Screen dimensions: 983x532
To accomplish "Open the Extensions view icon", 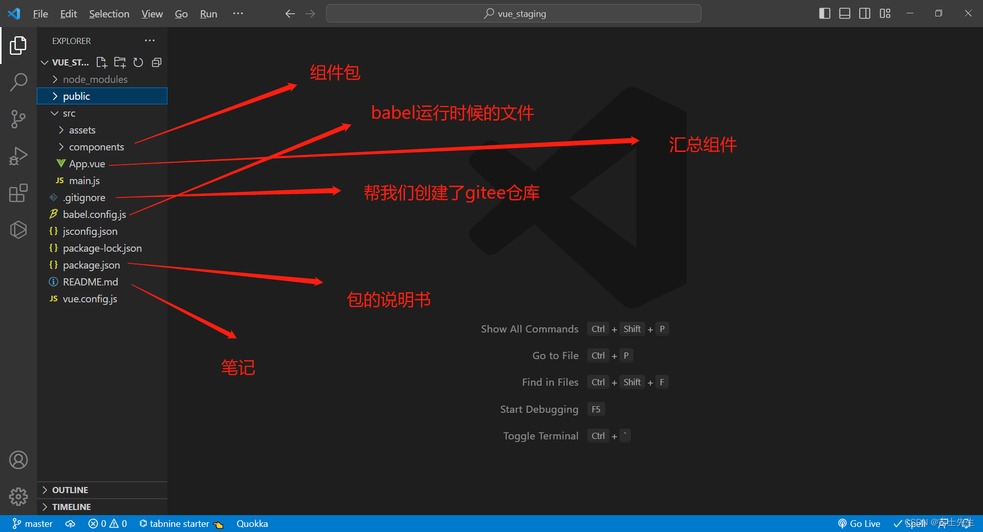I will click(18, 193).
